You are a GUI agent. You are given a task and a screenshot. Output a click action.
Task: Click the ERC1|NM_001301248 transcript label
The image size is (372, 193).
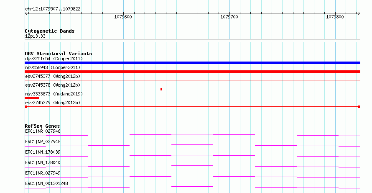coord(46,183)
